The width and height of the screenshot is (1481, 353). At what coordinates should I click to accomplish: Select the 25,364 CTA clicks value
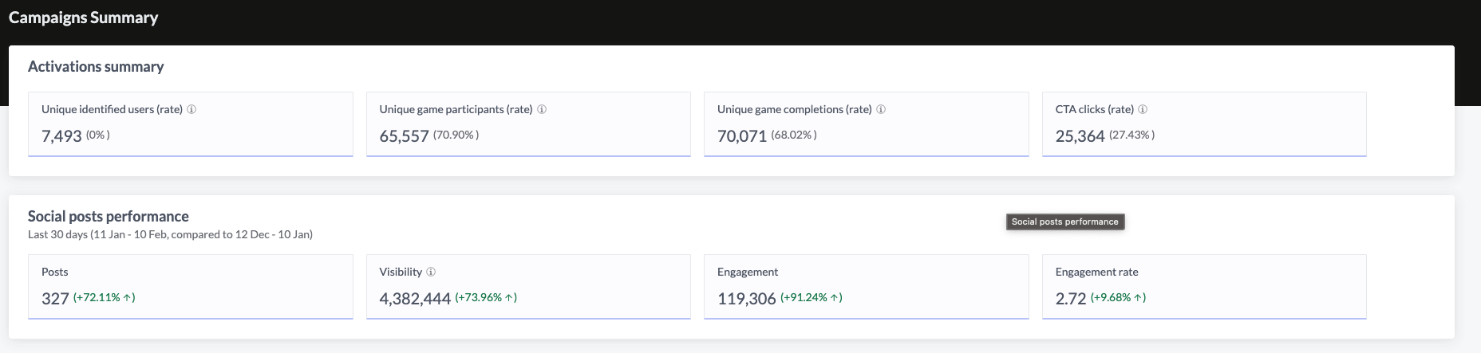coord(1080,136)
